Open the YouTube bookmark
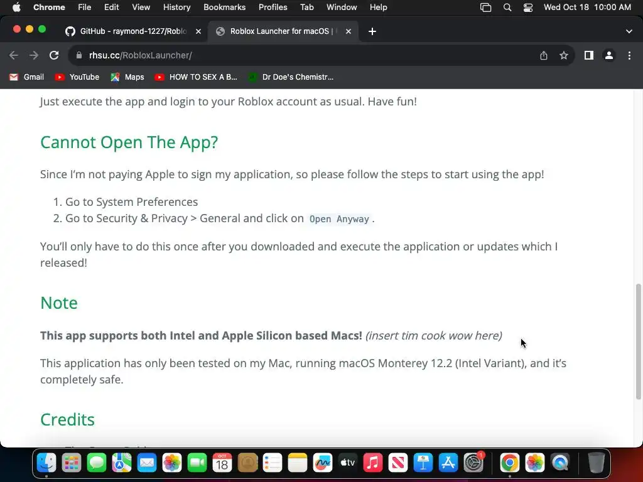Viewport: 643px width, 482px height. click(x=77, y=77)
